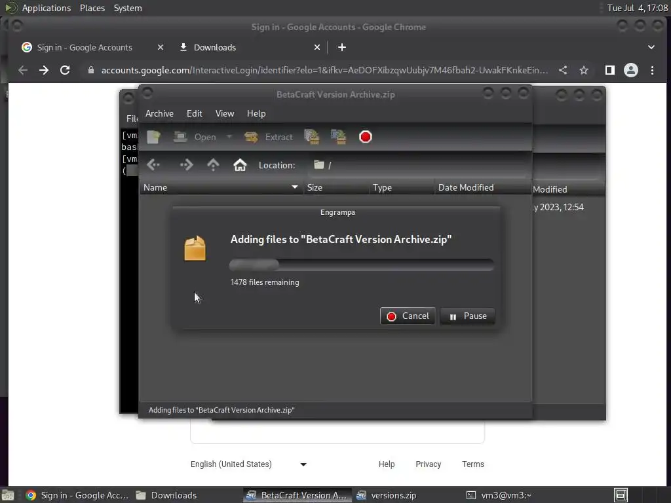Sort by the Size column header
This screenshot has height=503, width=671.
[336, 187]
